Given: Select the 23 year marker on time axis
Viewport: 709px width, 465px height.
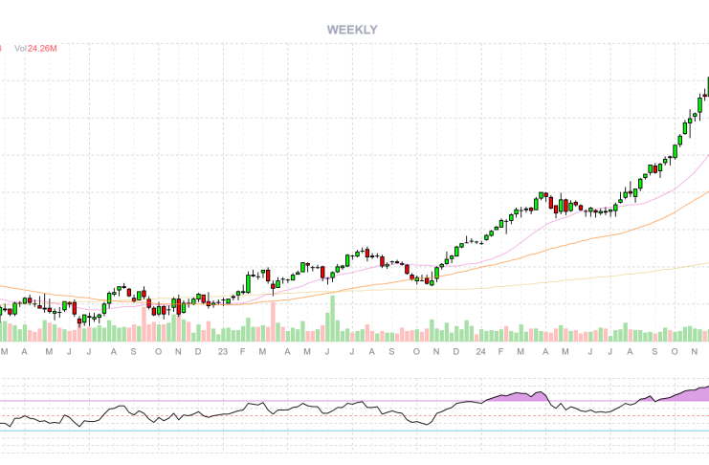Looking at the screenshot, I should [x=222, y=352].
